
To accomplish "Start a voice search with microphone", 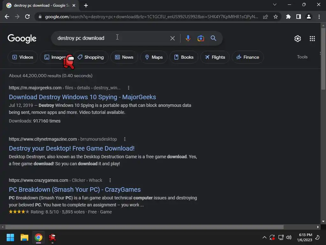I will (x=188, y=38).
